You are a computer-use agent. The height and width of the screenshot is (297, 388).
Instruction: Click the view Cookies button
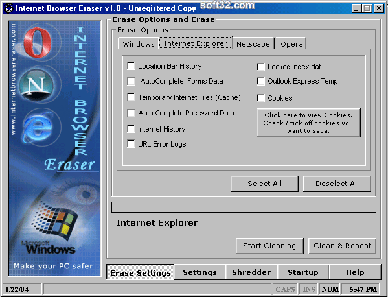pos(308,123)
